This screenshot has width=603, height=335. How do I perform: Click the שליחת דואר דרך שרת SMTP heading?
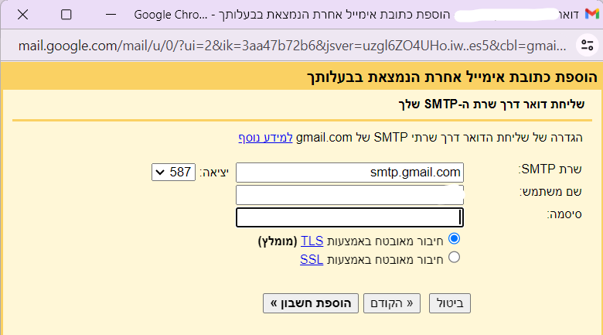click(x=492, y=104)
